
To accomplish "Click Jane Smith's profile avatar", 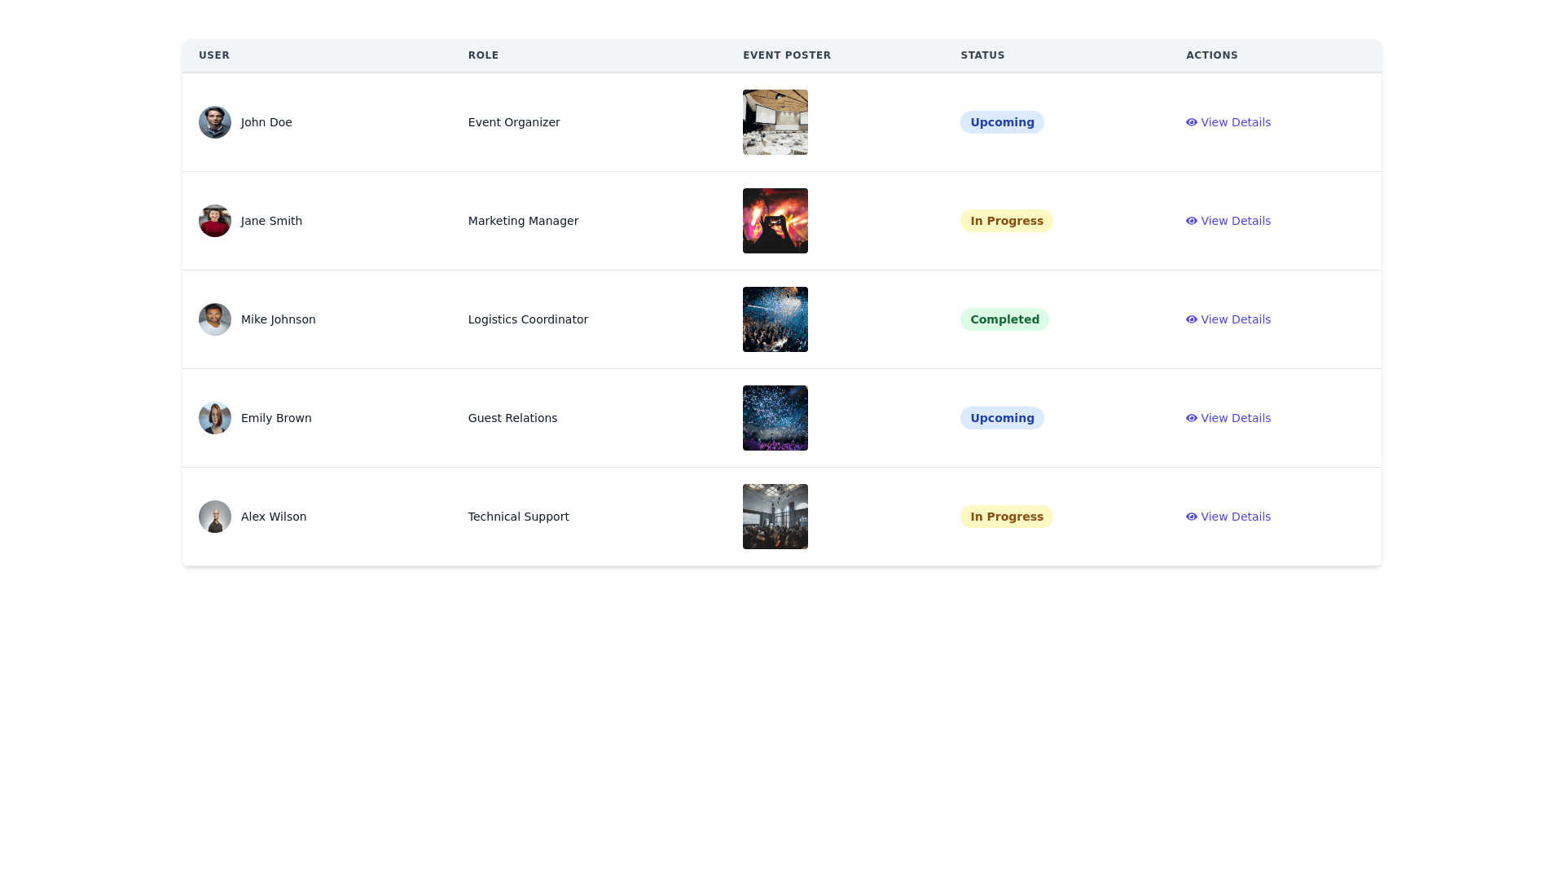I will point(215,221).
